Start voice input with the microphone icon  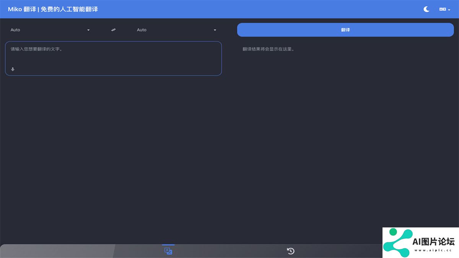pos(13,69)
